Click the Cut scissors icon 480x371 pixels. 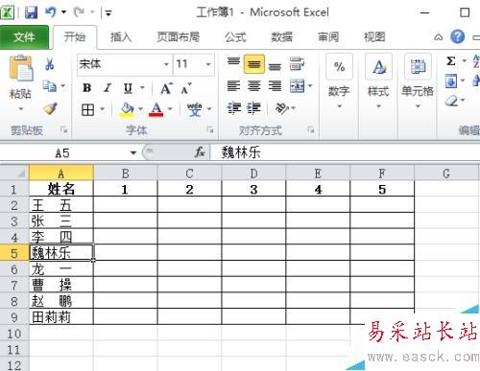click(x=49, y=64)
